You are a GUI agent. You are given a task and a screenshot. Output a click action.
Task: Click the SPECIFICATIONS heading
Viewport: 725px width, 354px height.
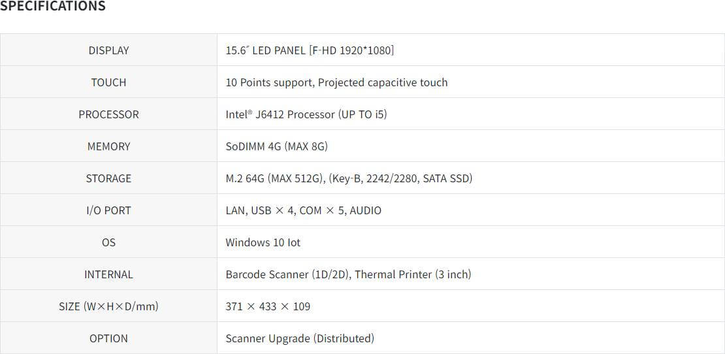(x=53, y=7)
